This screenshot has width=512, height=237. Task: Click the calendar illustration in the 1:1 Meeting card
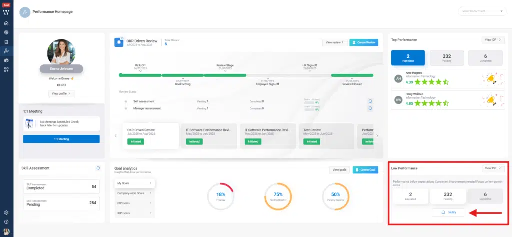(29, 124)
